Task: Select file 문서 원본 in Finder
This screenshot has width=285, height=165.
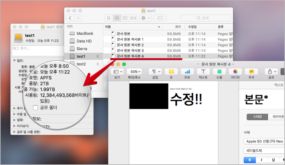Action: [x=168, y=34]
